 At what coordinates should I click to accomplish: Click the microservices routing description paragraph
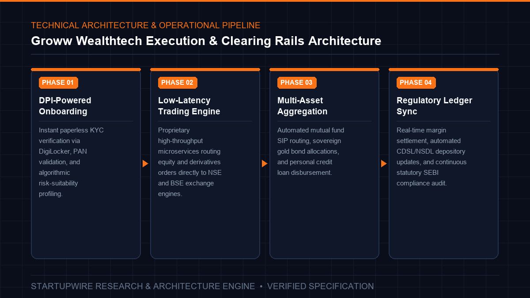(190, 162)
